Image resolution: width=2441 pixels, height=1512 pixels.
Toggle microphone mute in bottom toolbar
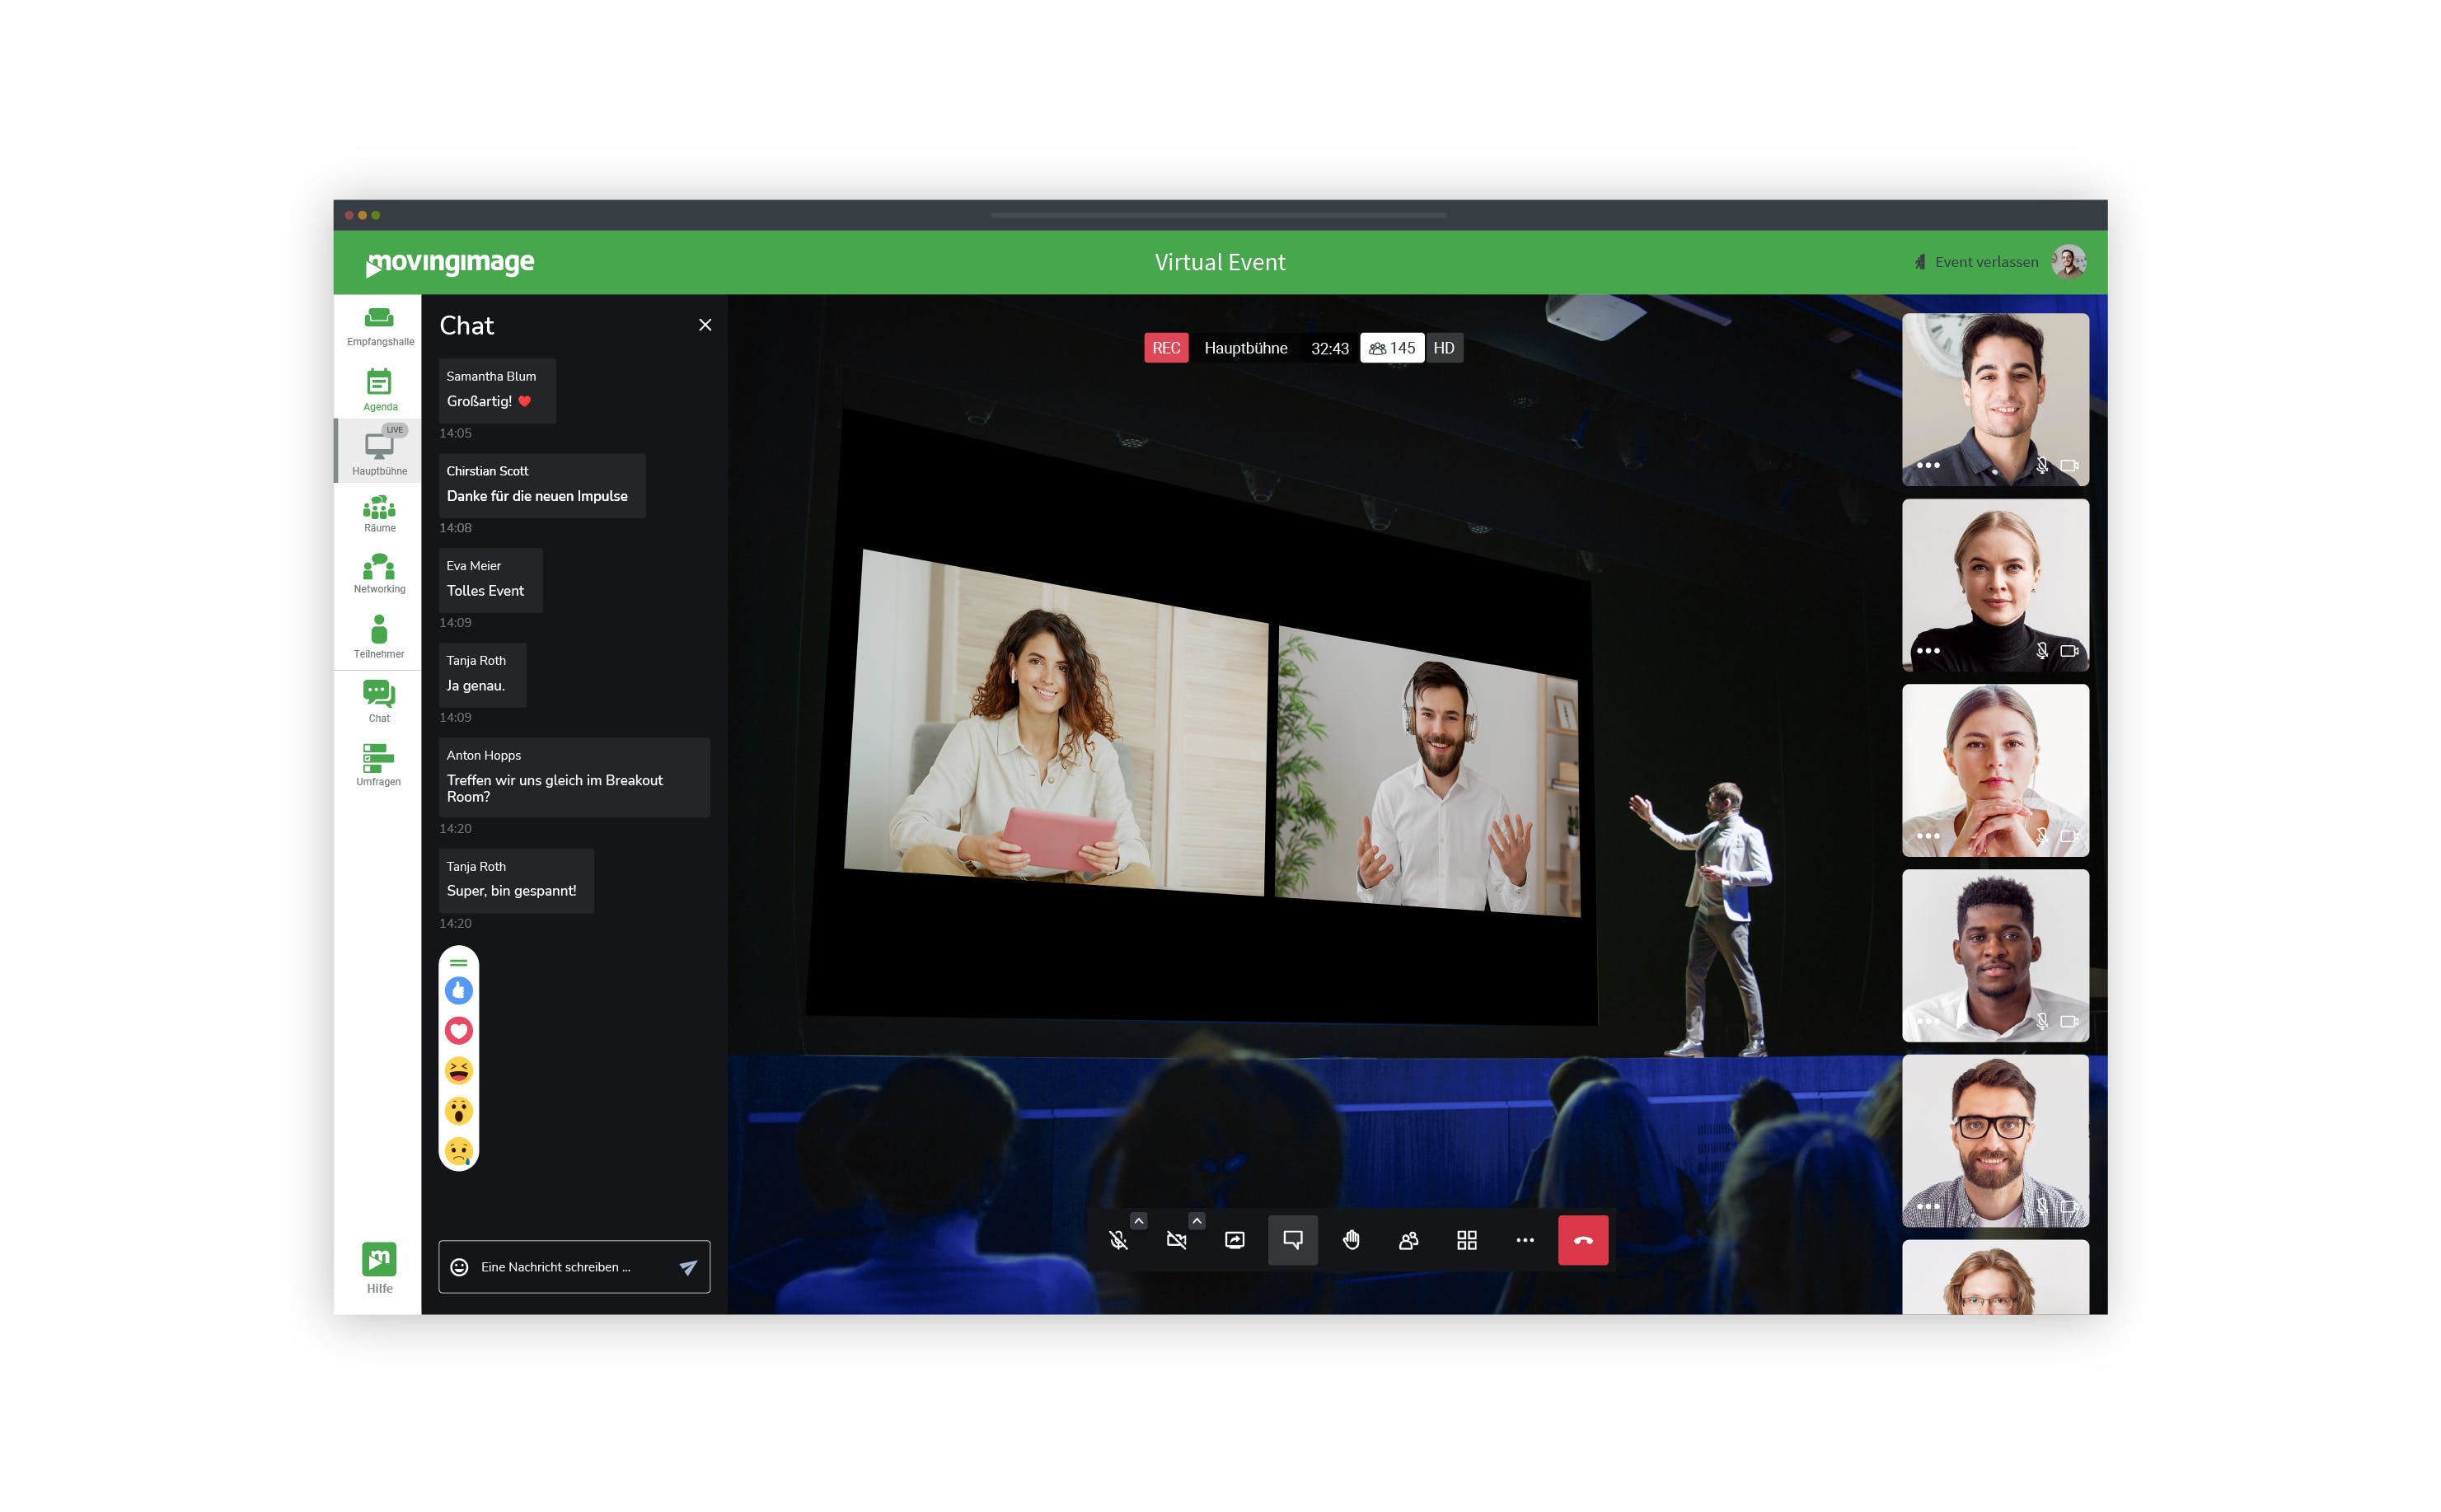1118,1240
